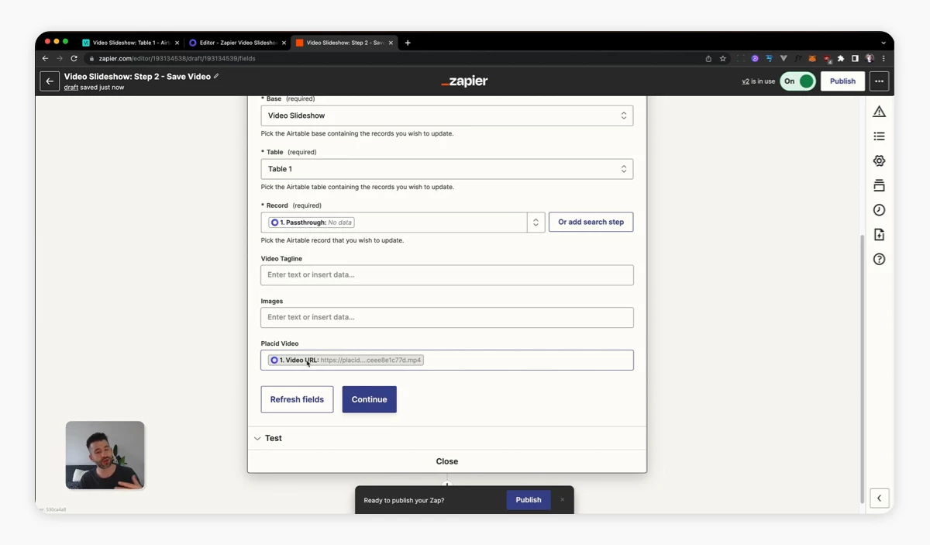Open the versions stack icon in right sidebar
This screenshot has height=545, width=930.
click(x=879, y=185)
